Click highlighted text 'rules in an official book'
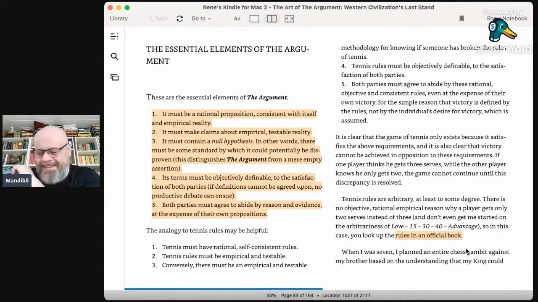 point(429,235)
